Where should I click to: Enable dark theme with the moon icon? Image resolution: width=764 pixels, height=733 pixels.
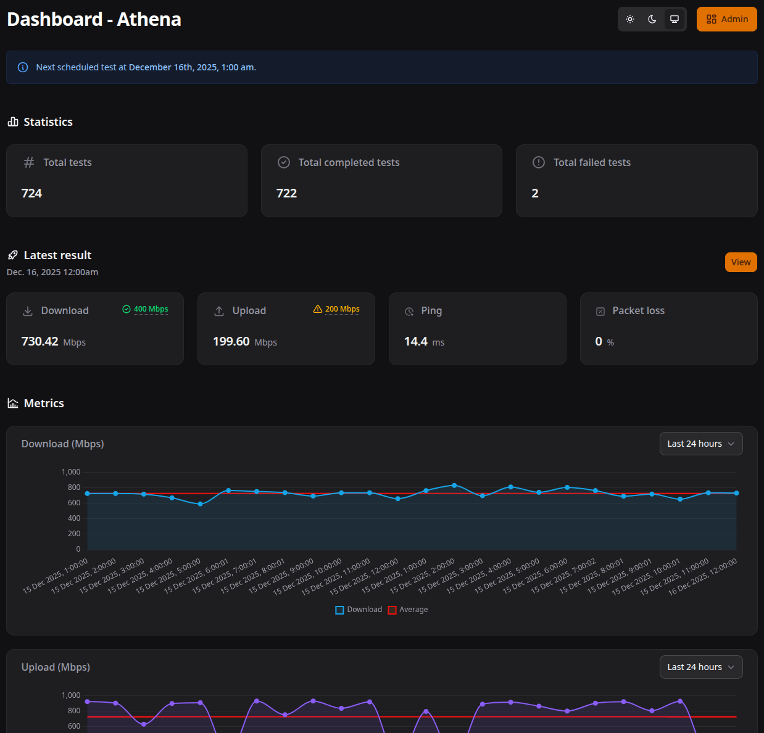tap(652, 19)
